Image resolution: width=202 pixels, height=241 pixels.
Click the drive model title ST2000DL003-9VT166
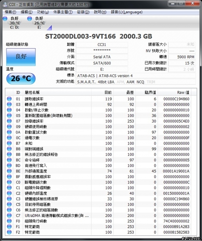tap(80, 36)
